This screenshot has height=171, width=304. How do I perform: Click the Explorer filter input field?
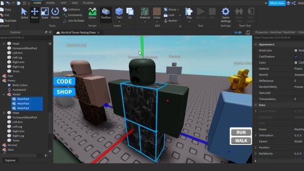click(x=26, y=38)
